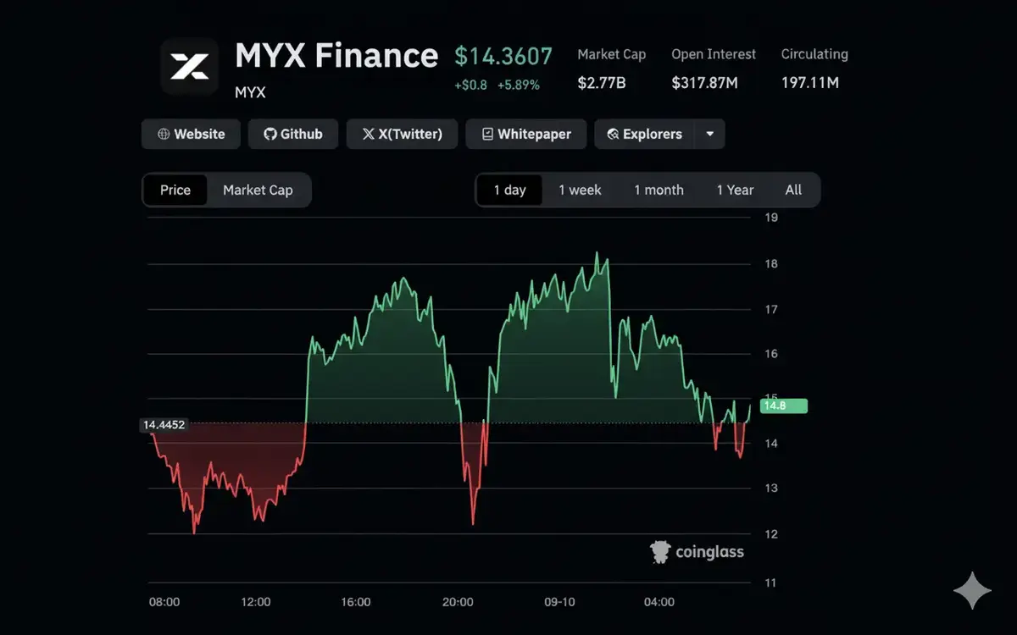Open the MYX Finance Website link

coord(190,134)
